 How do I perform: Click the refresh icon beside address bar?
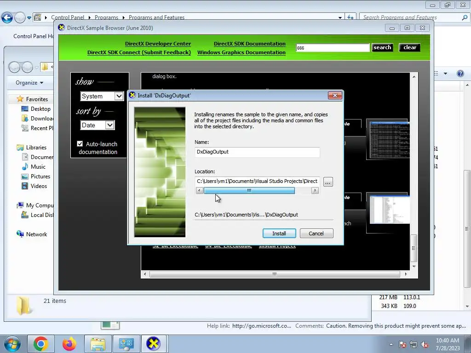click(x=350, y=17)
